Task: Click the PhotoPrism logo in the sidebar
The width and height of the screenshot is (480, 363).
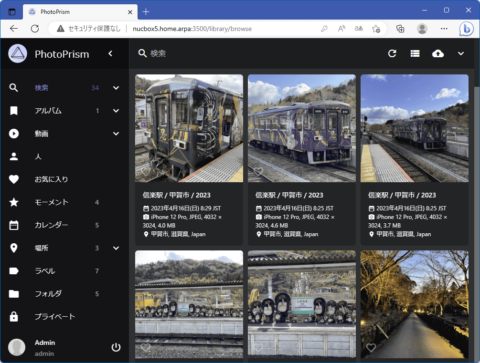Action: [x=18, y=53]
